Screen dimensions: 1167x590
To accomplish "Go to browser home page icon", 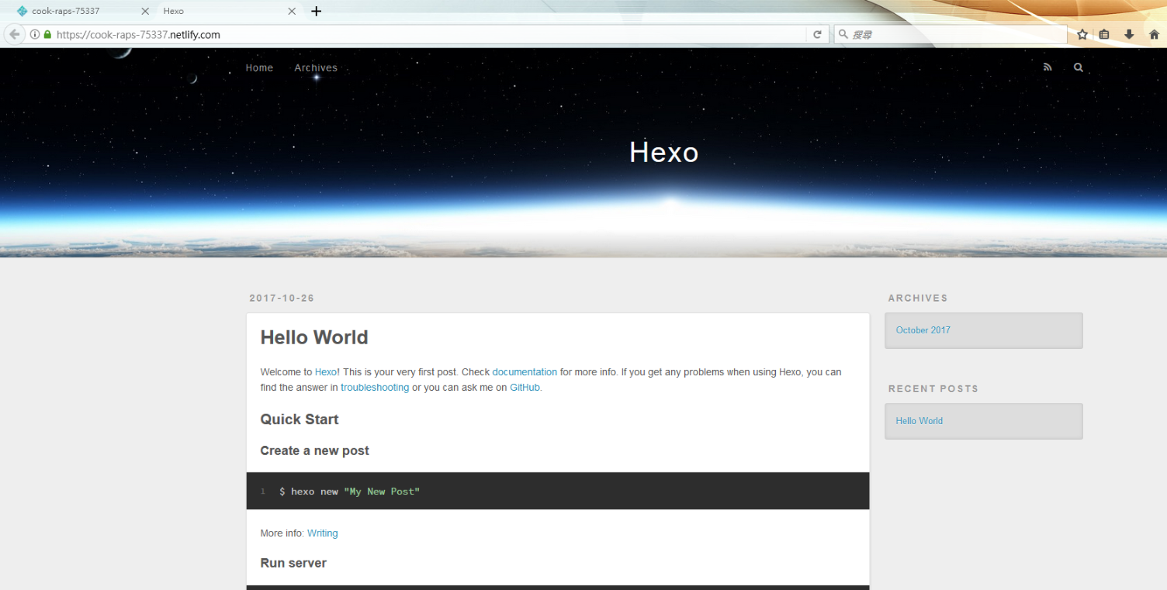I will click(1154, 34).
